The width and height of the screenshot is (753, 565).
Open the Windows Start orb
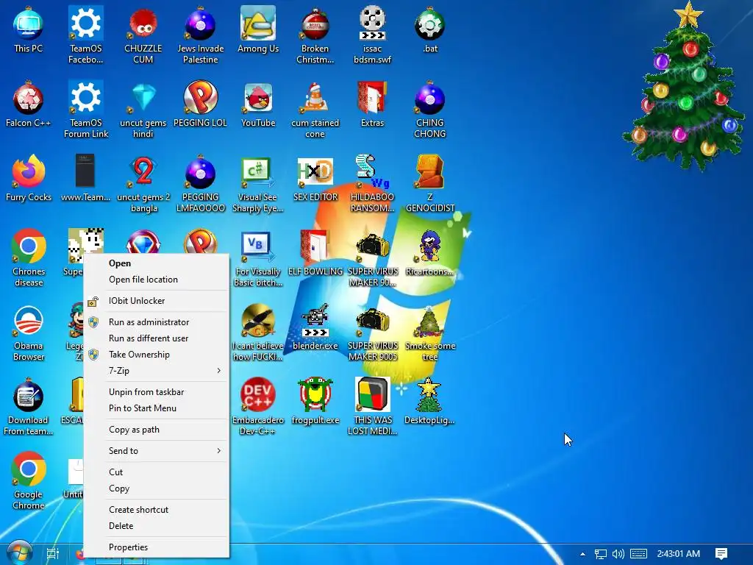click(x=19, y=553)
